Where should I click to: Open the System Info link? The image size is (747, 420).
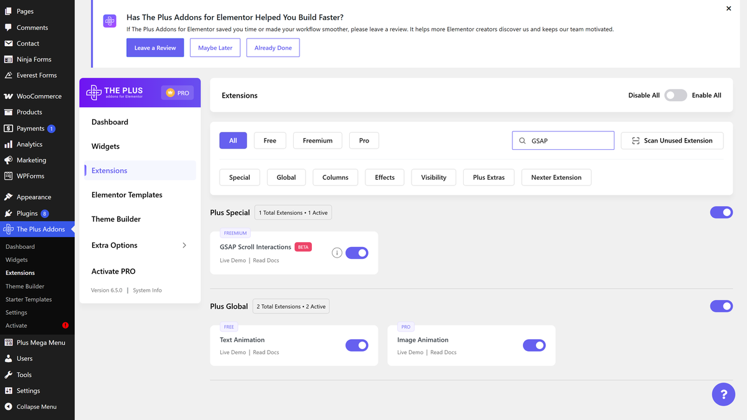(x=148, y=291)
